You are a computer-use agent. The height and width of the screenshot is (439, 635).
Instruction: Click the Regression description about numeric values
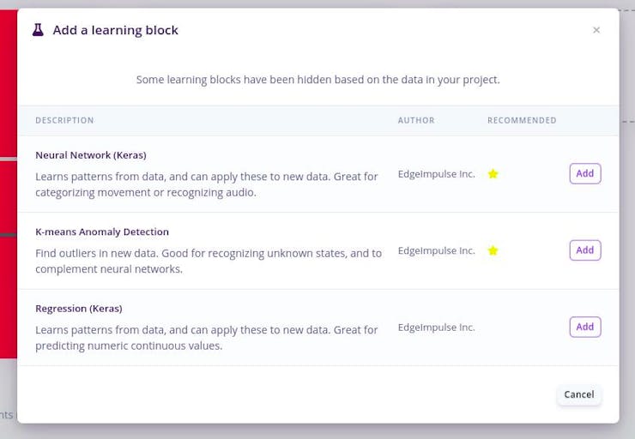pos(206,338)
